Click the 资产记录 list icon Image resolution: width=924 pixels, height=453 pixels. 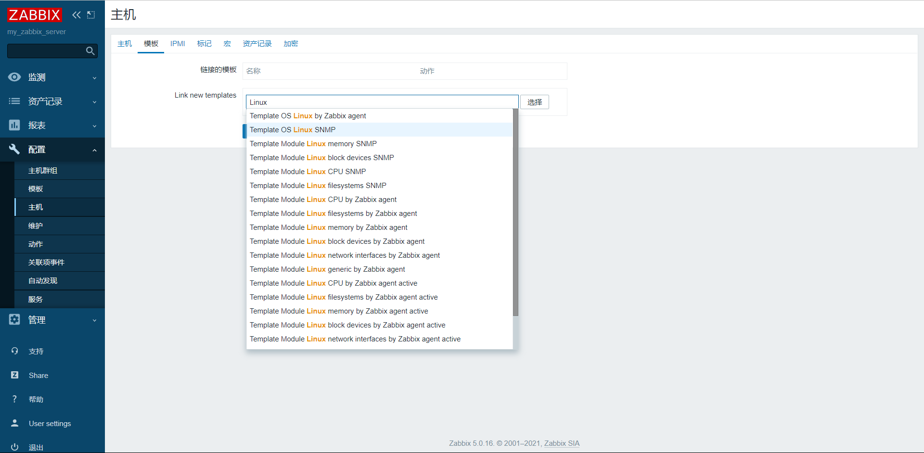tap(14, 101)
